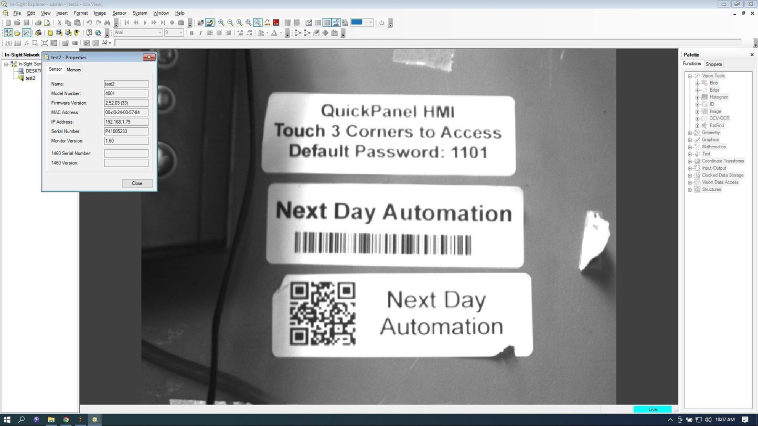Viewport: 758px width, 426px height.
Task: Click the formula bar input field
Action: point(428,43)
